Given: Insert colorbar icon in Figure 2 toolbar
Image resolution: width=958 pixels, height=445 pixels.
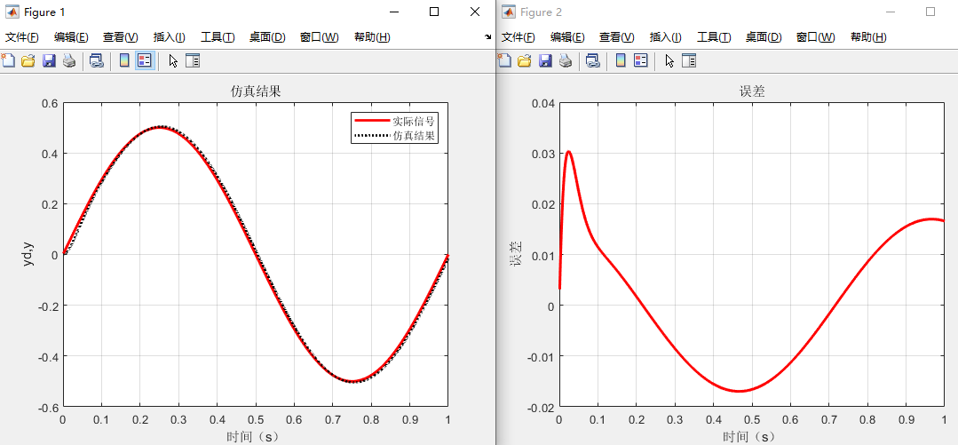Looking at the screenshot, I should coord(621,60).
